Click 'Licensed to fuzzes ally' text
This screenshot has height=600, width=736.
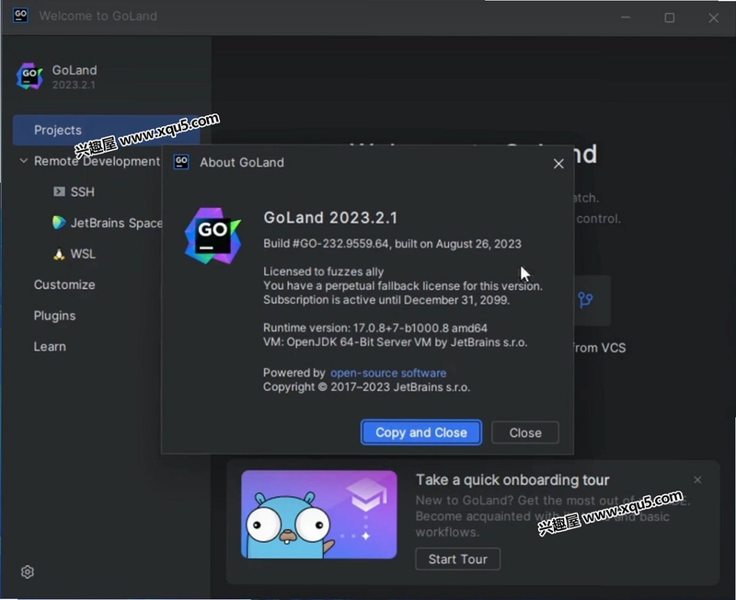[x=324, y=271]
